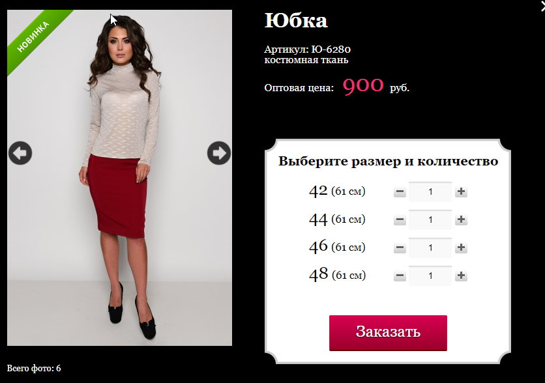Increase quantity for size 46
The image size is (545, 383).
tap(461, 248)
